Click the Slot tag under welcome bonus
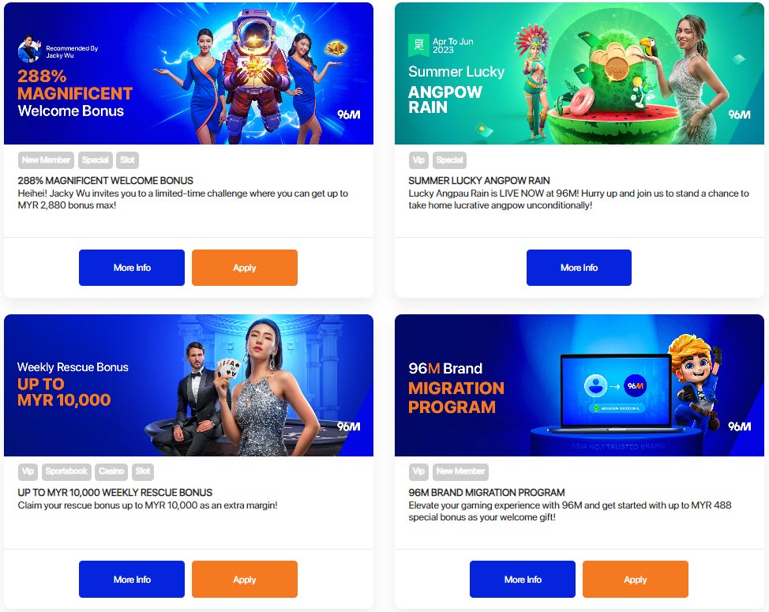769x612 pixels. (128, 160)
